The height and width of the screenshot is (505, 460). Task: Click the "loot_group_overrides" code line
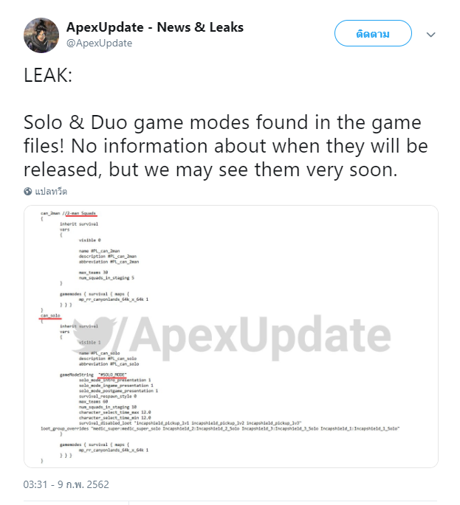220,428
